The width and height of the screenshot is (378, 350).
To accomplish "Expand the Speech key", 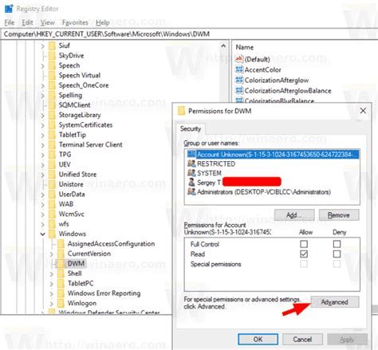I will coord(42,65).
